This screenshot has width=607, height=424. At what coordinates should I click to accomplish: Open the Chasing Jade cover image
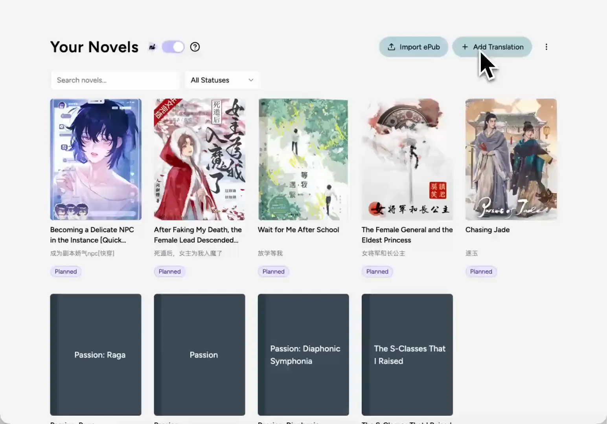point(511,159)
